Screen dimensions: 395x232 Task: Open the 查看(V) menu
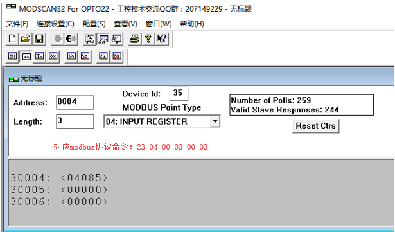[x=125, y=24]
